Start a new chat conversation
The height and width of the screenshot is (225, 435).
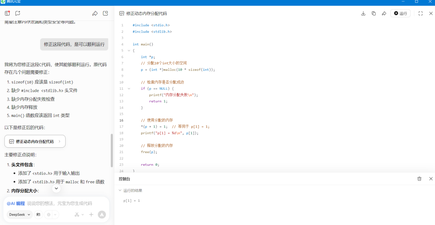point(18,13)
